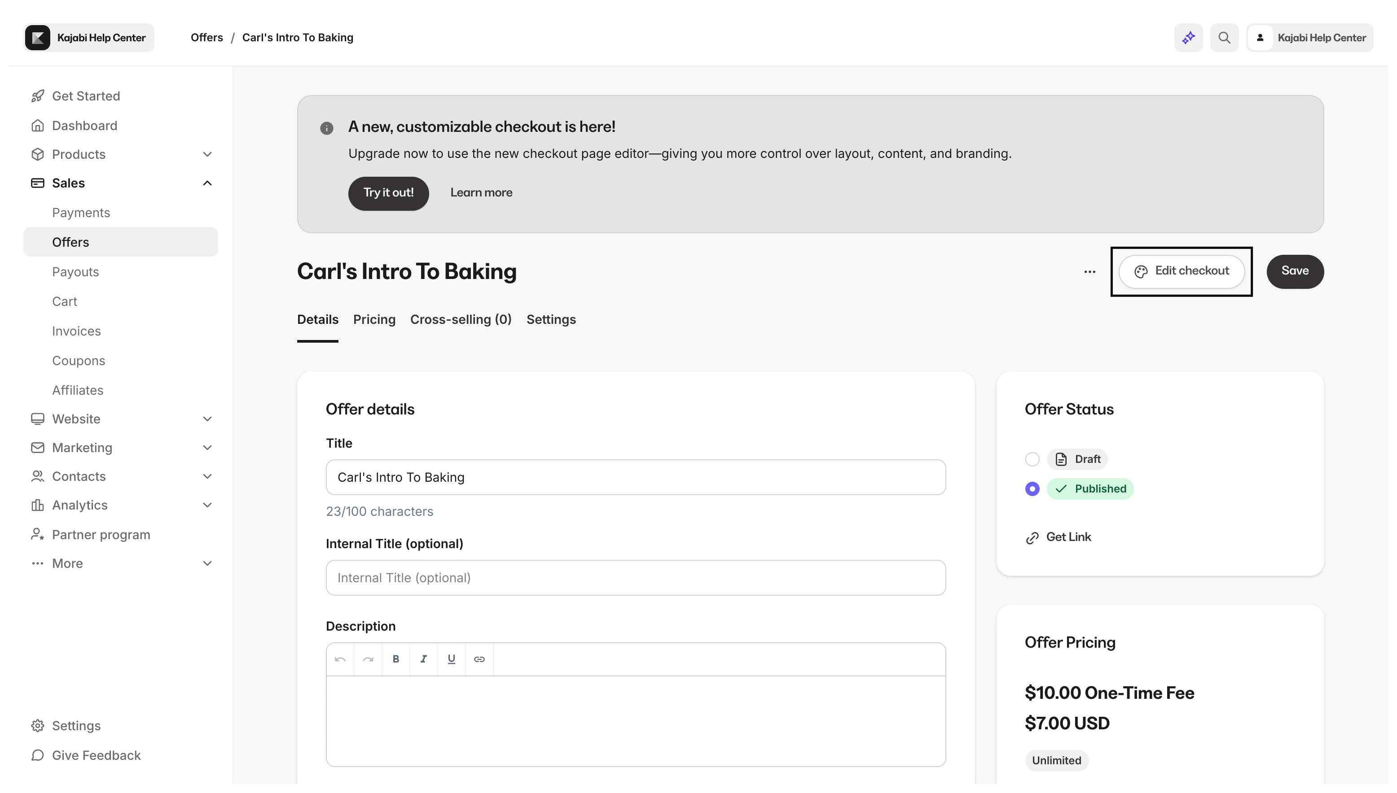Collapse the Sales sidebar section
Image resolution: width=1397 pixels, height=793 pixels.
coord(207,183)
